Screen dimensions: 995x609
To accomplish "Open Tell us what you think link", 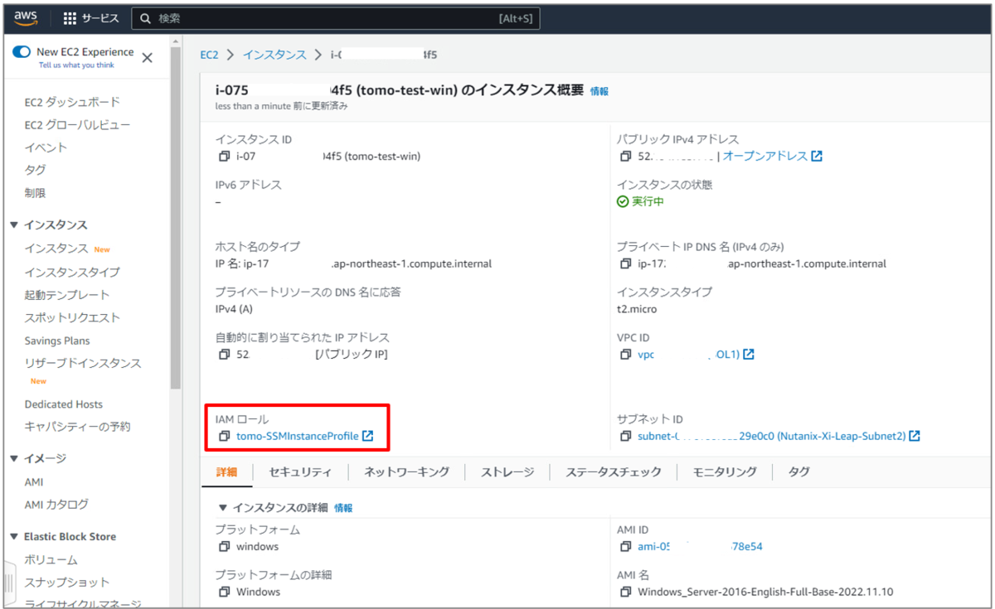I will [x=76, y=65].
